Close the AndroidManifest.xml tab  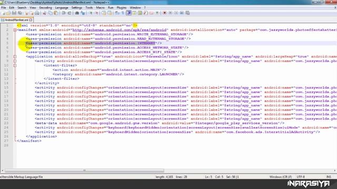click(31, 20)
